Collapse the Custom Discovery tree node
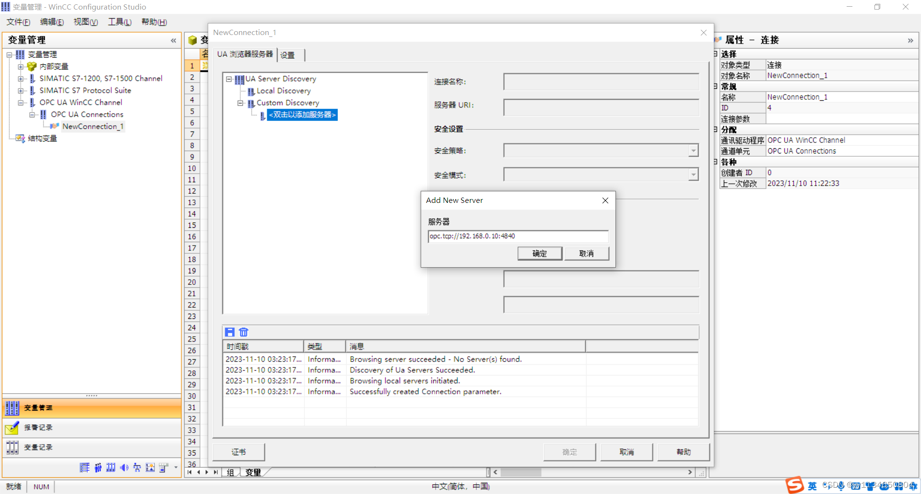The width and height of the screenshot is (921, 494). (x=240, y=103)
